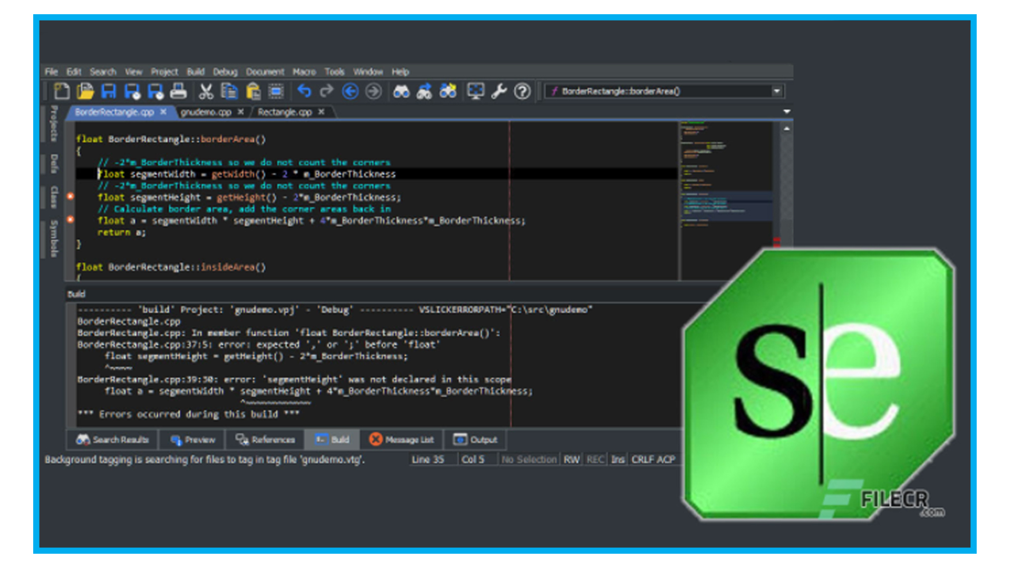
Task: Open the Help menu
Action: 400,72
